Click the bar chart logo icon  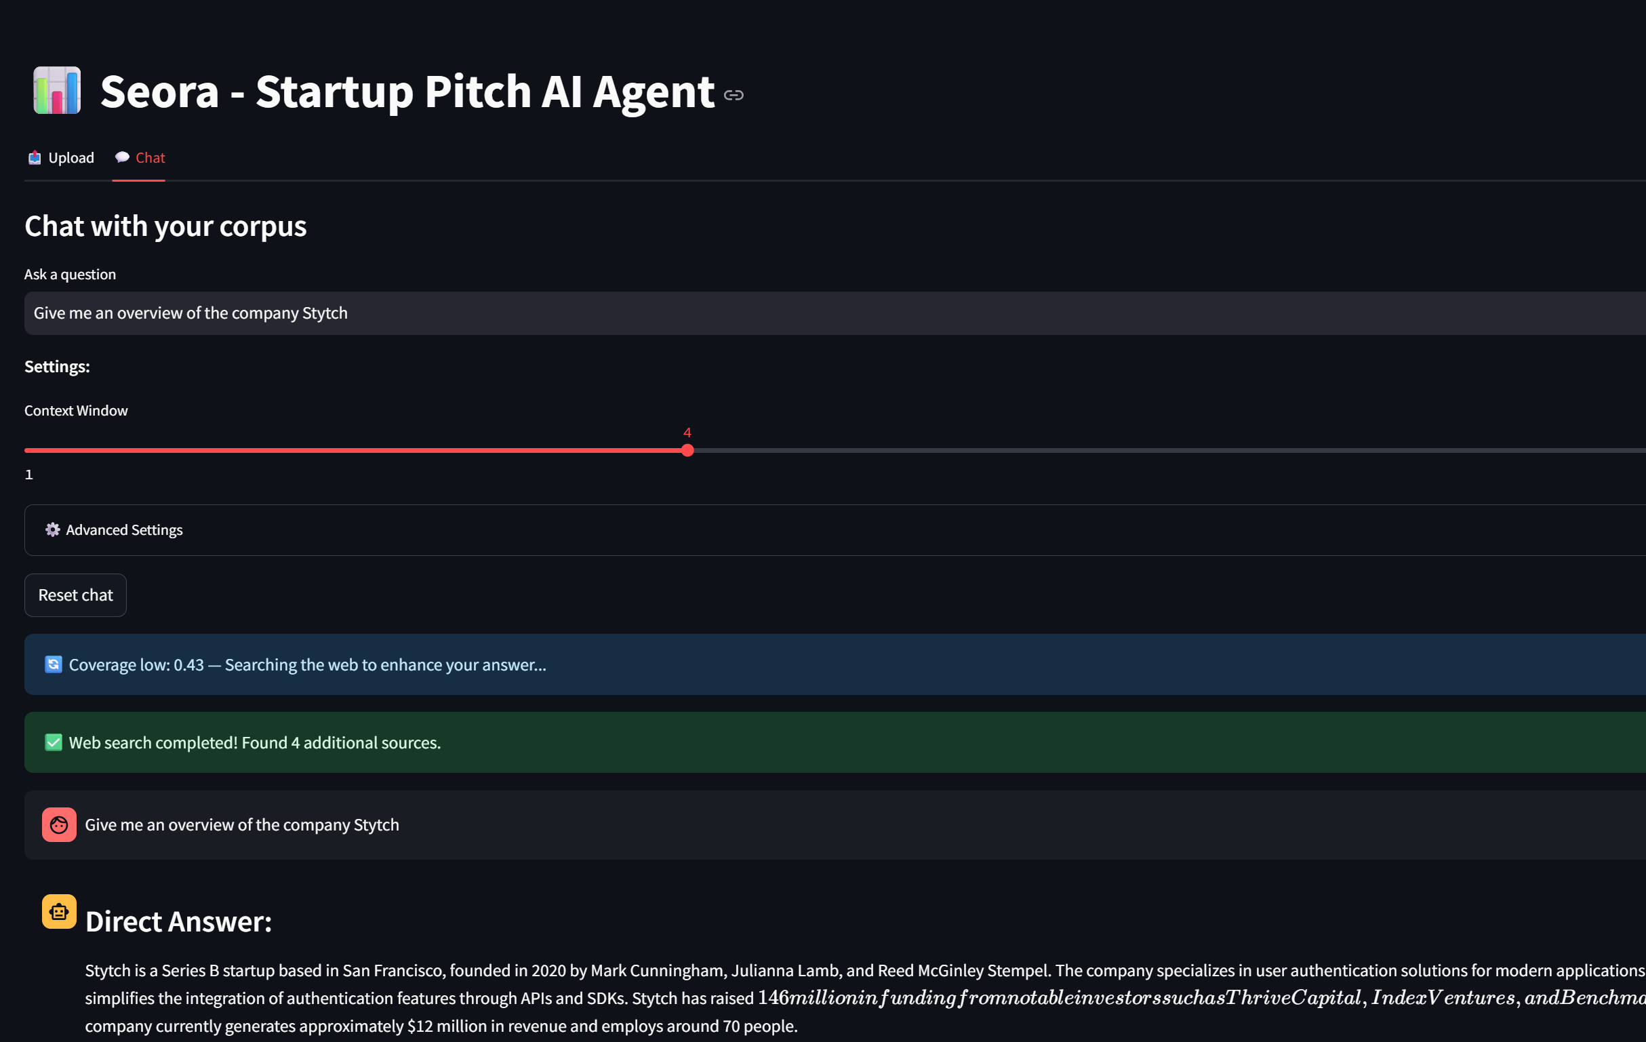click(58, 90)
